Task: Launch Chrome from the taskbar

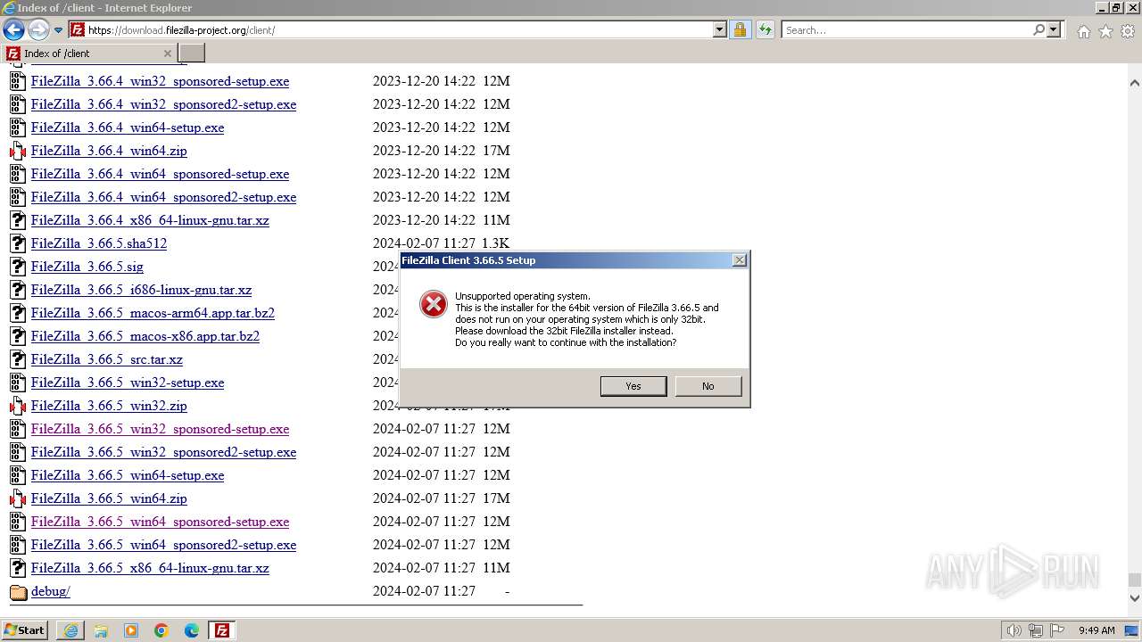Action: pyautogui.click(x=161, y=630)
